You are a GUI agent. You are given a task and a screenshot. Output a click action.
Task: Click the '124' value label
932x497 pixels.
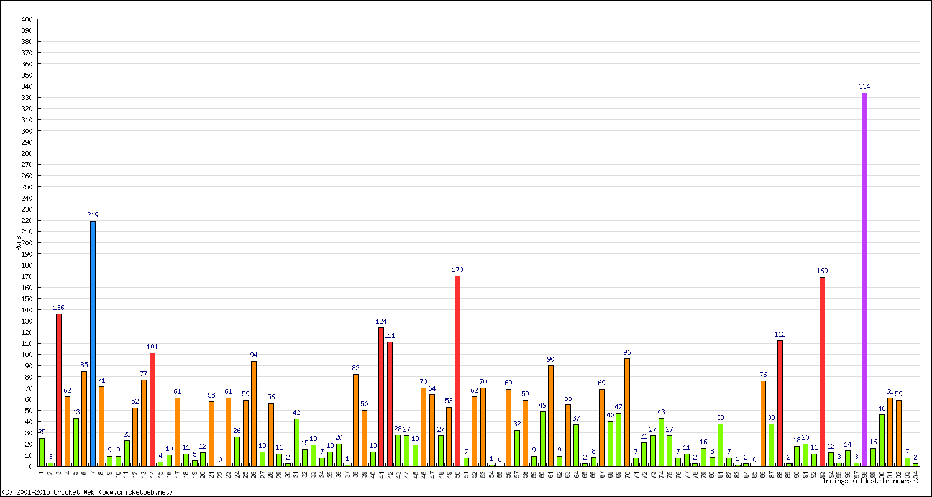381,321
